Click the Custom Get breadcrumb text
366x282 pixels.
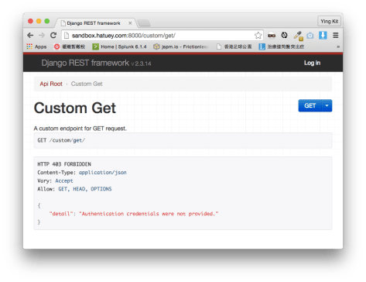[x=87, y=84]
